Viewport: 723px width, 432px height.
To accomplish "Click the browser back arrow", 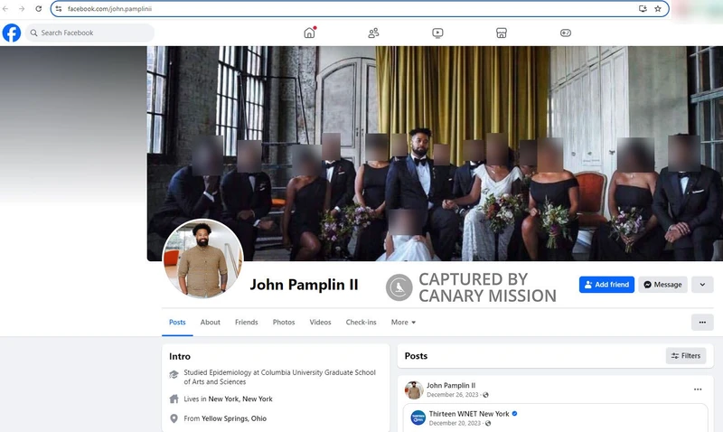I will click(x=6, y=9).
